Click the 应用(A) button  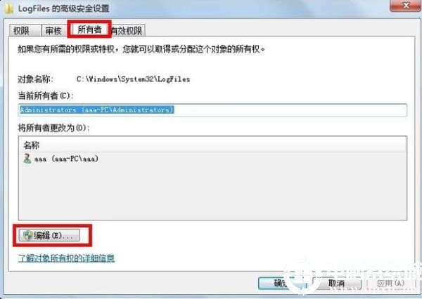coord(391,284)
